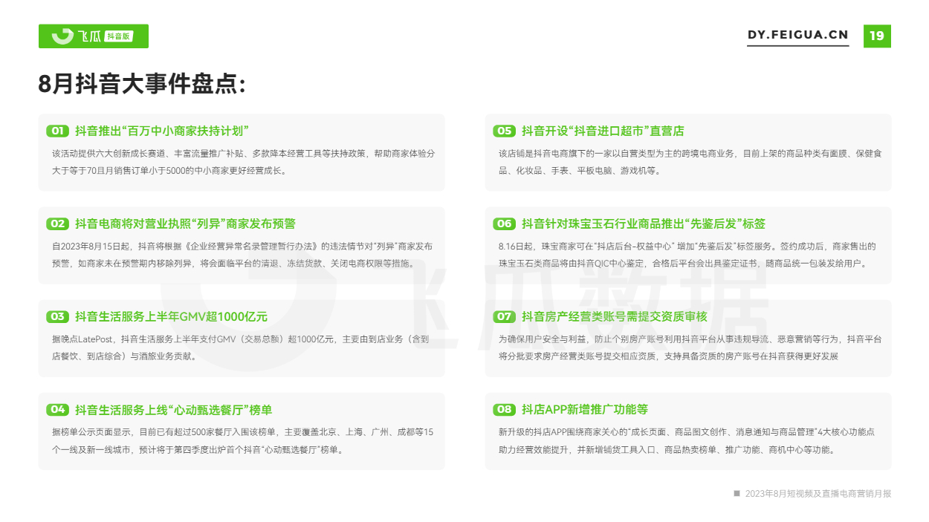Click the line starting 个一线及新一线城市
Screen dimensions: 929x522
coord(197,449)
